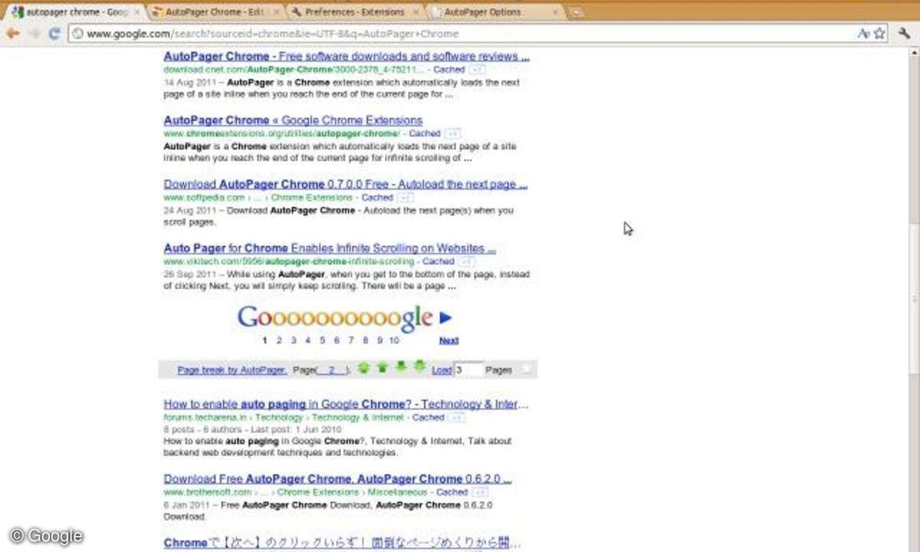Click the 'Page break by AutoPager' link
The height and width of the screenshot is (552, 920).
[231, 370]
